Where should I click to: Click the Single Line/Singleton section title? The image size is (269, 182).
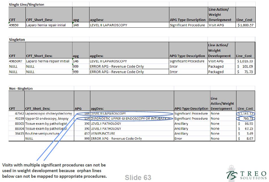(x=27, y=5)
